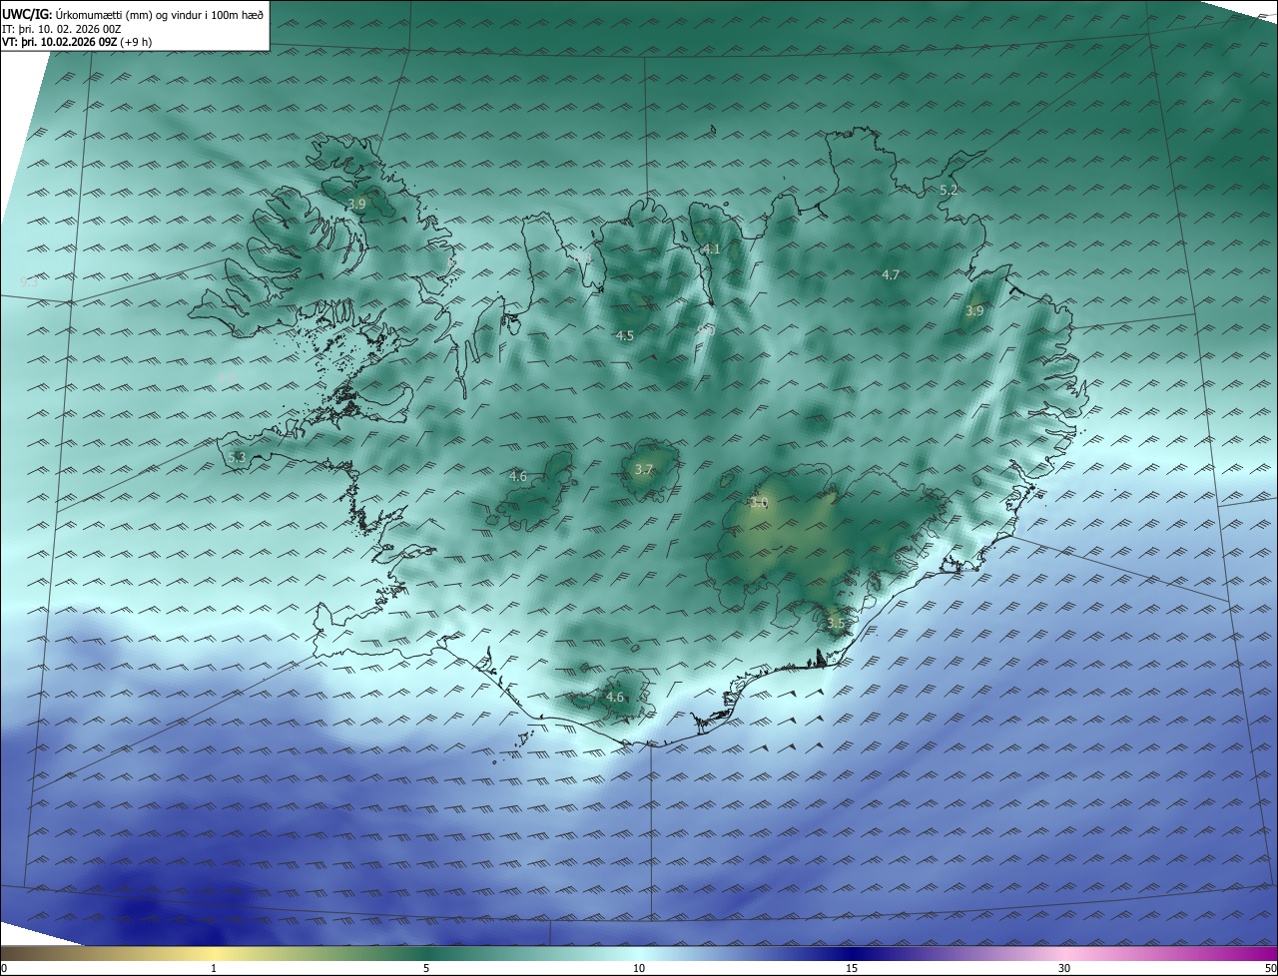
Task: Click the initial time line "IT: þri. 10. 02. 2026 00Z"
Action: [x=62, y=29]
